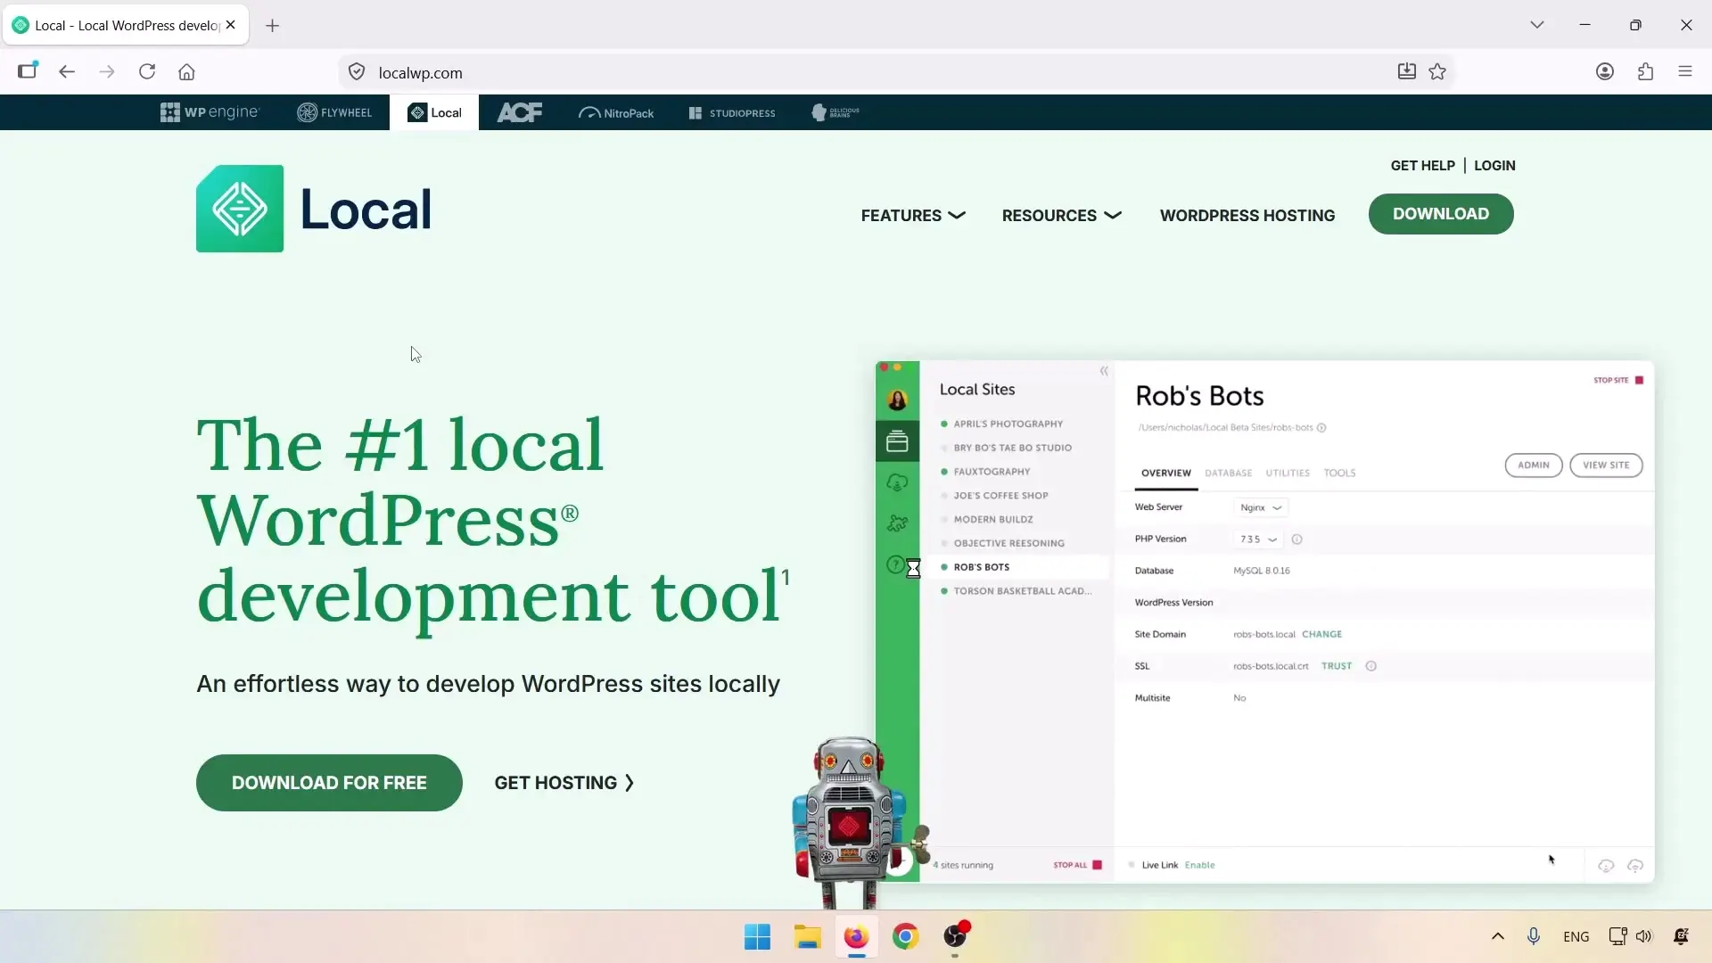The height and width of the screenshot is (963, 1712).
Task: Select the Local tab in brand bar
Action: (x=434, y=112)
